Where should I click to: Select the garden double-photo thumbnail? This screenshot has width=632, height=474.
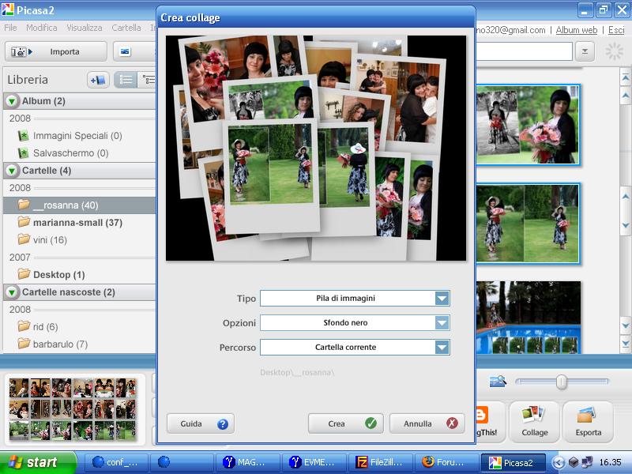[528, 224]
